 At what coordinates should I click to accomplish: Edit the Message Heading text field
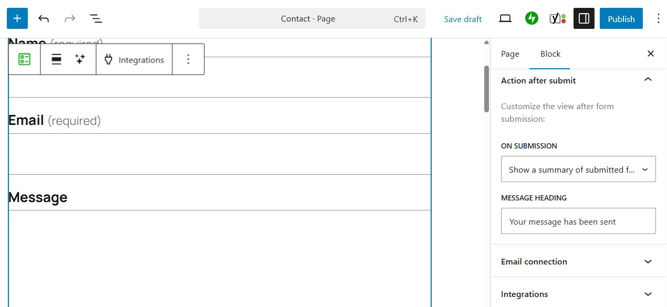click(x=578, y=221)
